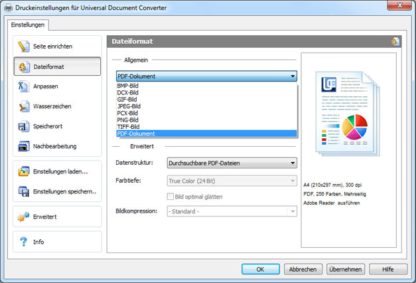Image resolution: width=416 pixels, height=283 pixels.
Task: Choose PCX-Bild from the format list
Action: click(206, 113)
